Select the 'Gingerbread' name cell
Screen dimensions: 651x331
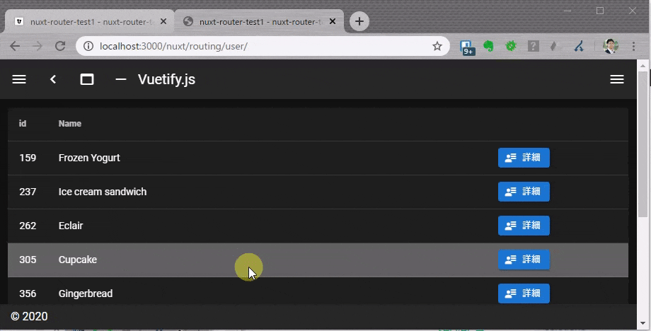click(x=86, y=294)
